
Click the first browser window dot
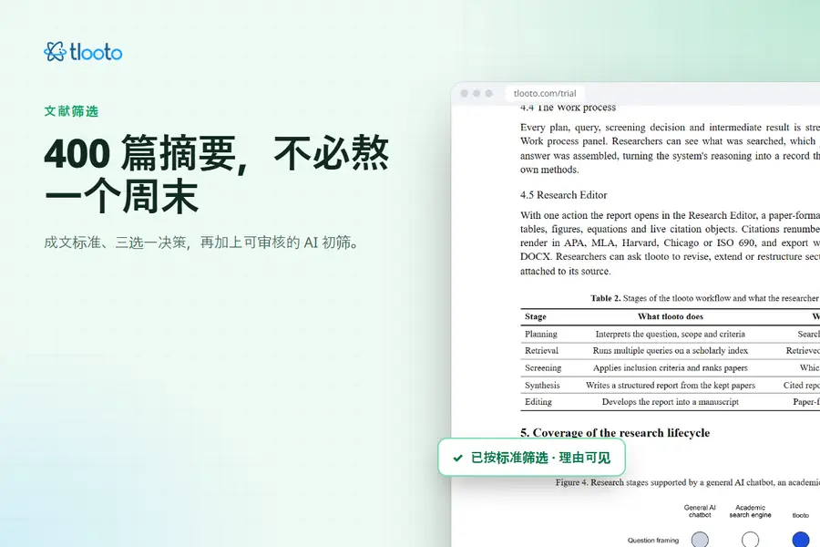coord(464,93)
